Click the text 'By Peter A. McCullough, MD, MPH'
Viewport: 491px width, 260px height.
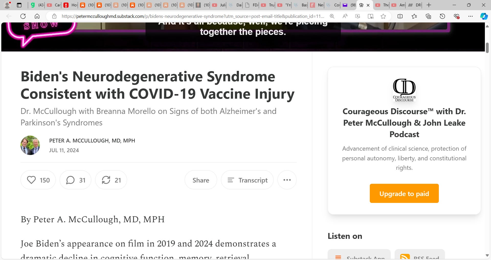[93, 219]
